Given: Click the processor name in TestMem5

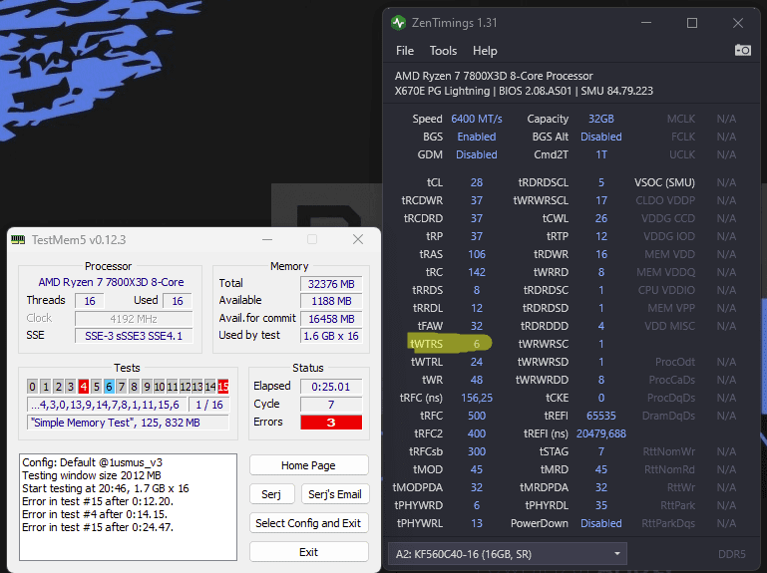Looking at the screenshot, I should 111,282.
